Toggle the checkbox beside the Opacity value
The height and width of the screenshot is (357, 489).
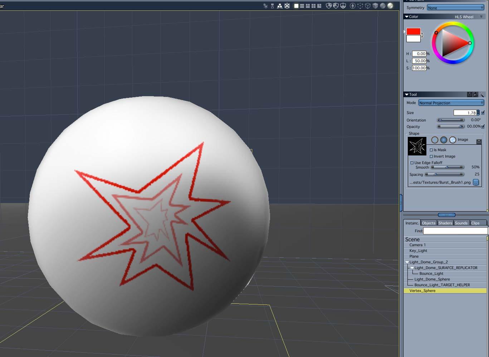pyautogui.click(x=483, y=127)
